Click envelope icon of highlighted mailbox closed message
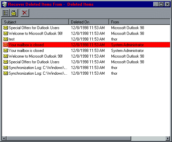 pos(6,45)
